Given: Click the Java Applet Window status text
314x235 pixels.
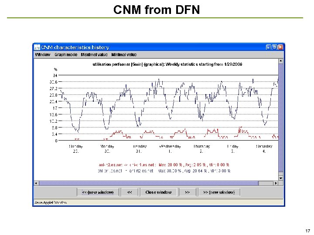Looking at the screenshot, I should [51, 202].
